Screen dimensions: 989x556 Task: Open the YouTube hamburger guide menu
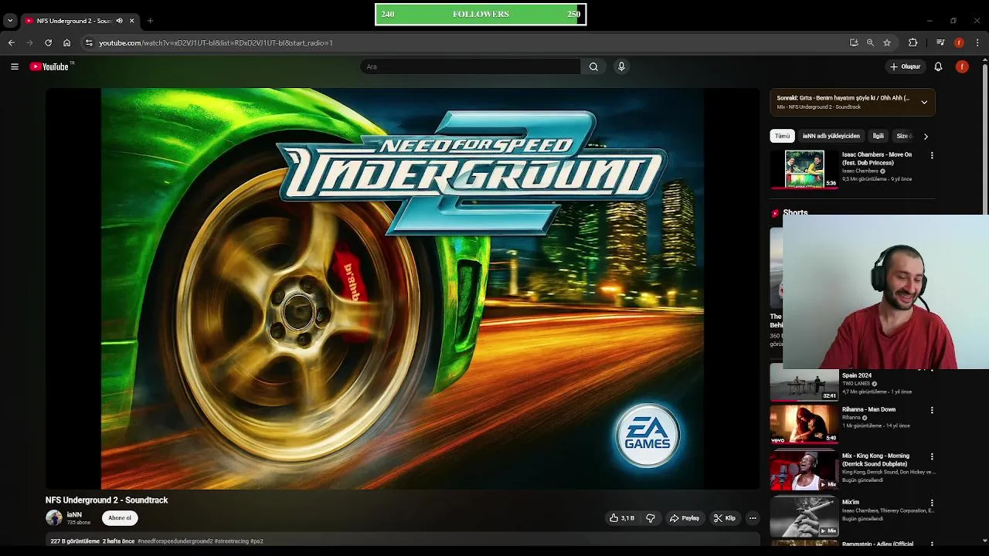click(15, 66)
